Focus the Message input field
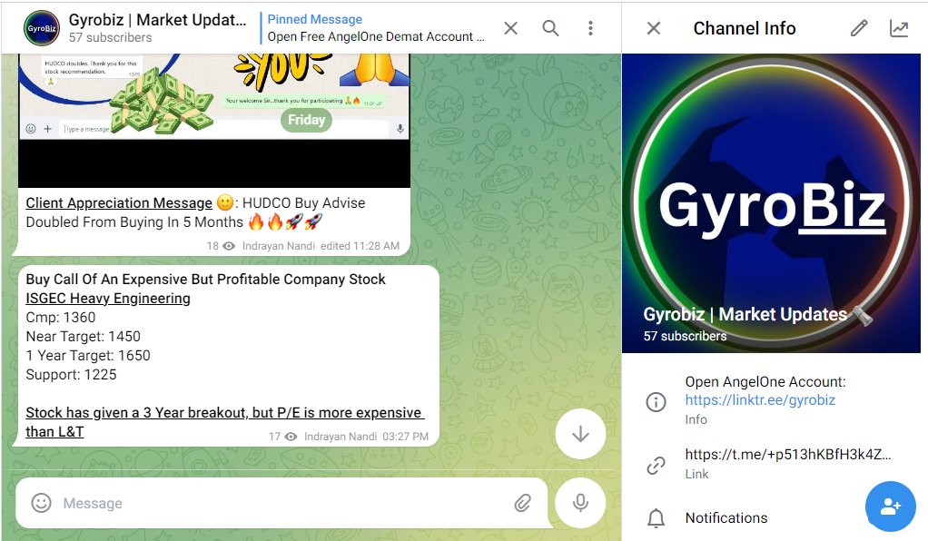 (x=284, y=503)
